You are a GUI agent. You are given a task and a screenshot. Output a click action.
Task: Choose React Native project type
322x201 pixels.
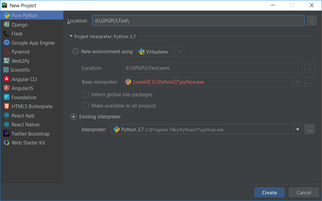tap(32, 125)
